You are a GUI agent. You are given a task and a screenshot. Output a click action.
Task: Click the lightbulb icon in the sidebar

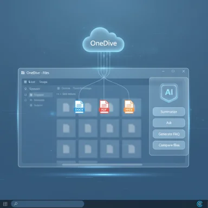tap(25, 89)
